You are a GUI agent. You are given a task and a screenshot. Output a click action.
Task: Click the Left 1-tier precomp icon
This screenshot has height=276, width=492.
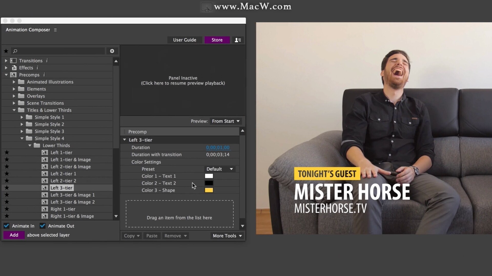coord(45,153)
